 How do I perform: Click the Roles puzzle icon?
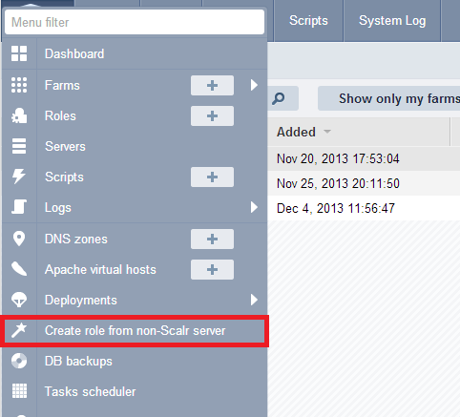(19, 115)
